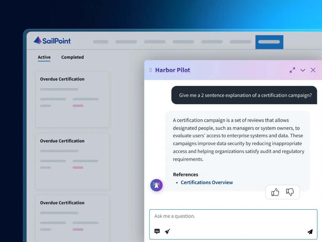The width and height of the screenshot is (322, 242).
Task: Grab the Harbor Pilot drag handle
Action: pyautogui.click(x=150, y=70)
